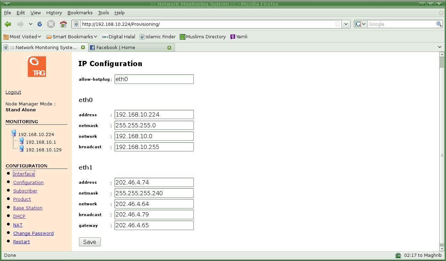Viewport: 446px width, 261px height.
Task: Click the URL address bar
Action: tap(207, 24)
